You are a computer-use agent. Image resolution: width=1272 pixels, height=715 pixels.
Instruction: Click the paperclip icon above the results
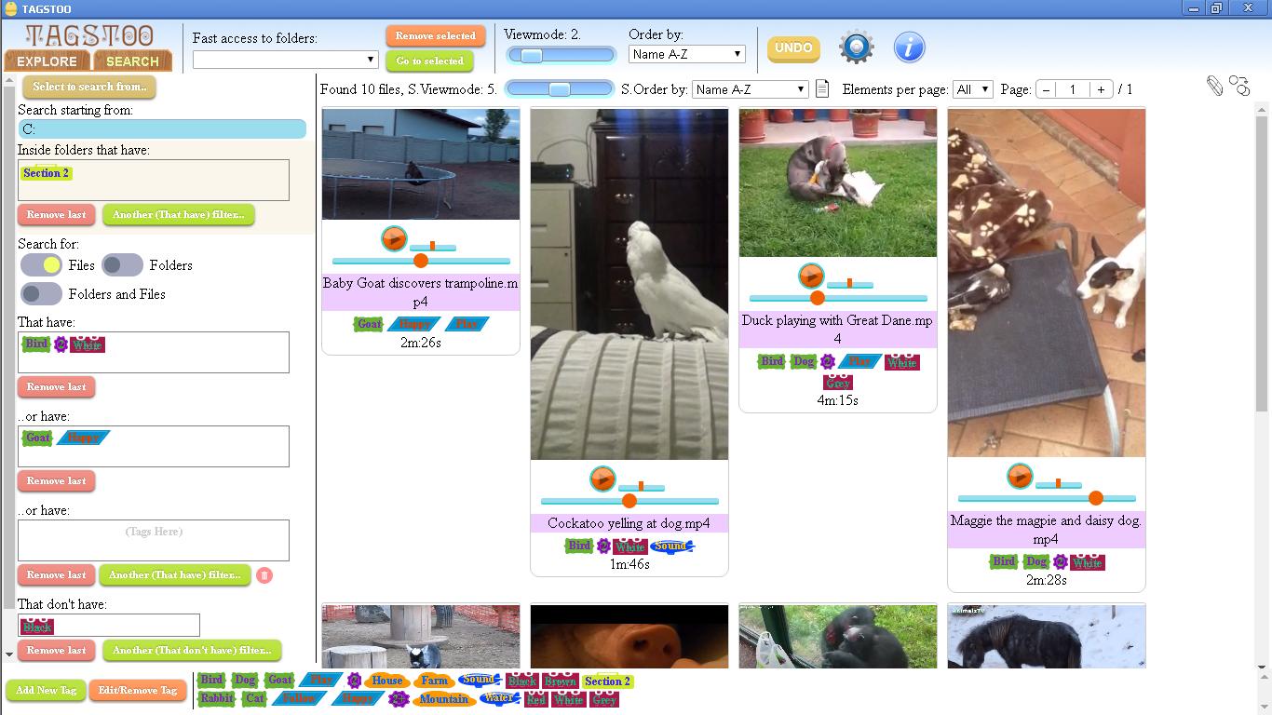click(1214, 86)
